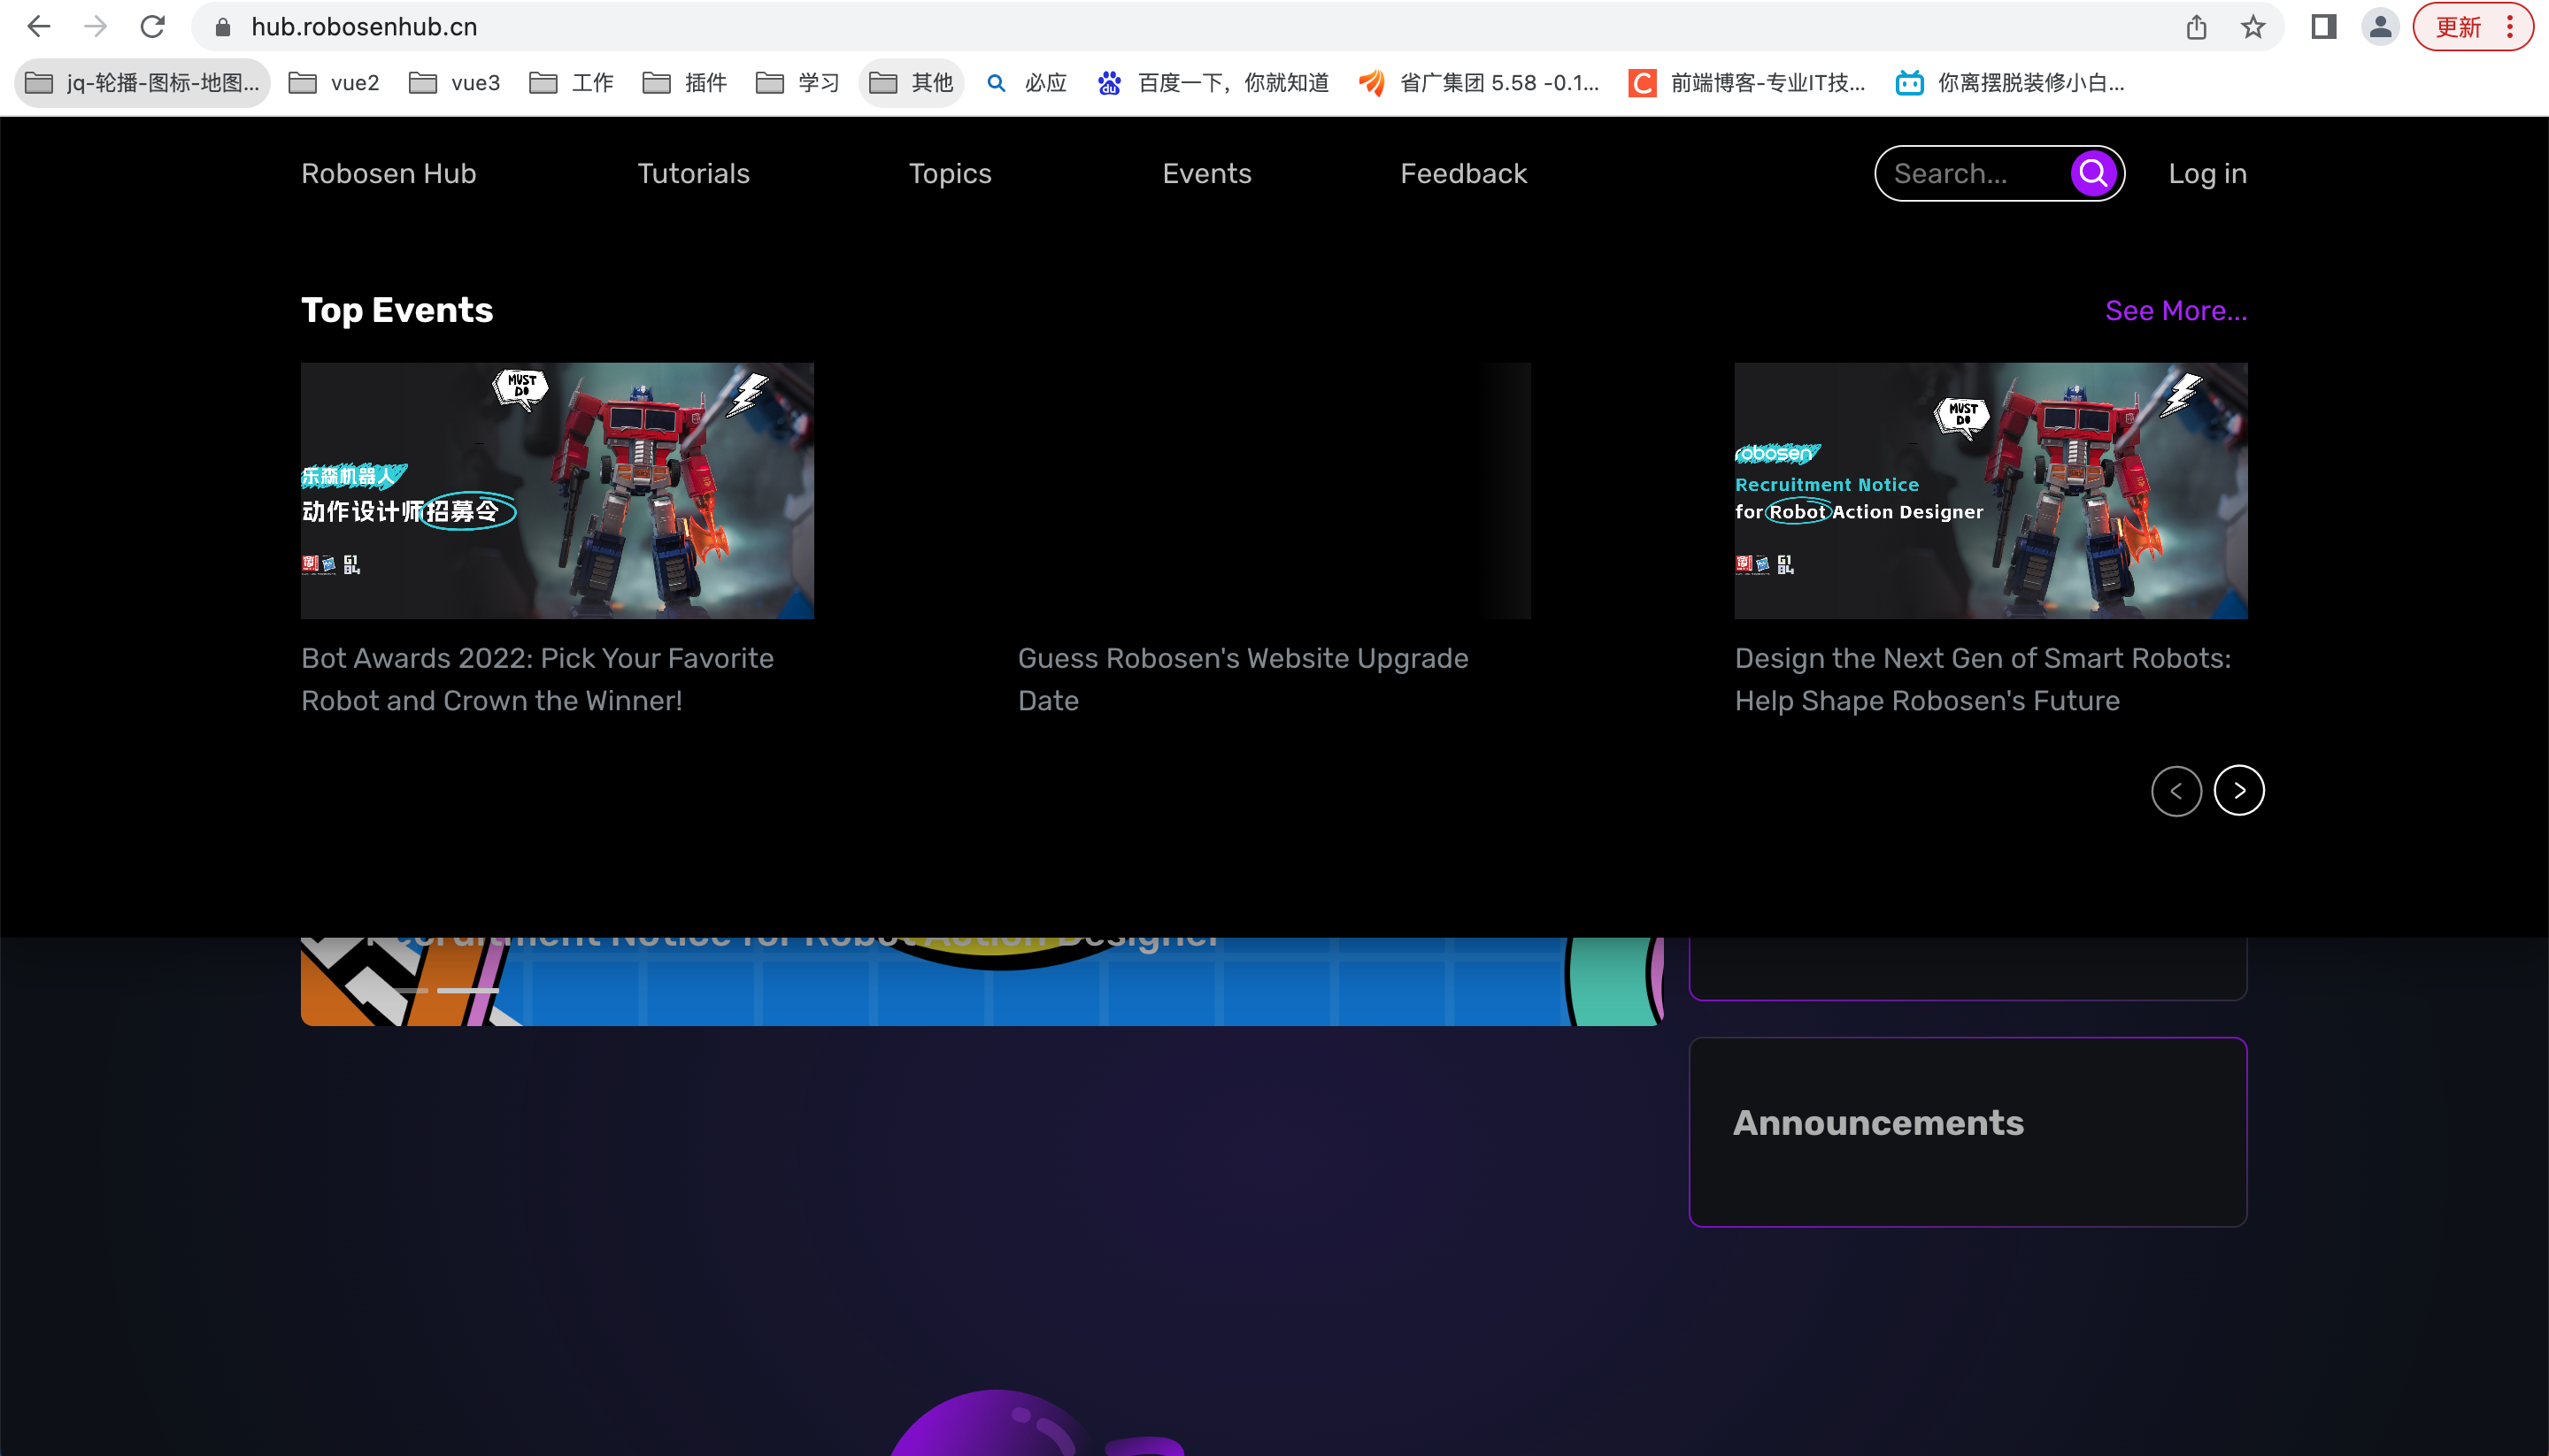Click the Announcements panel heading
Screen dimensions: 2549x1456
coord(1878,1123)
